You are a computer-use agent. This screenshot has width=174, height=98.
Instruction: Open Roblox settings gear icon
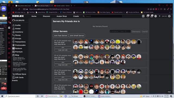(x=169, y=16)
